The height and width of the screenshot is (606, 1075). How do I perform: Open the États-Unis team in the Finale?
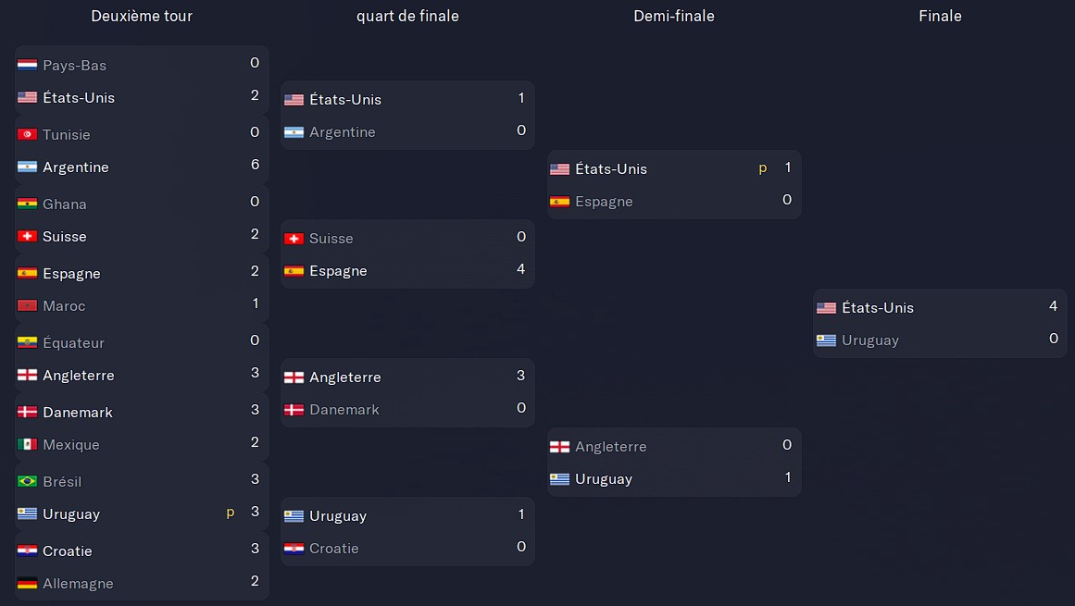pos(878,308)
